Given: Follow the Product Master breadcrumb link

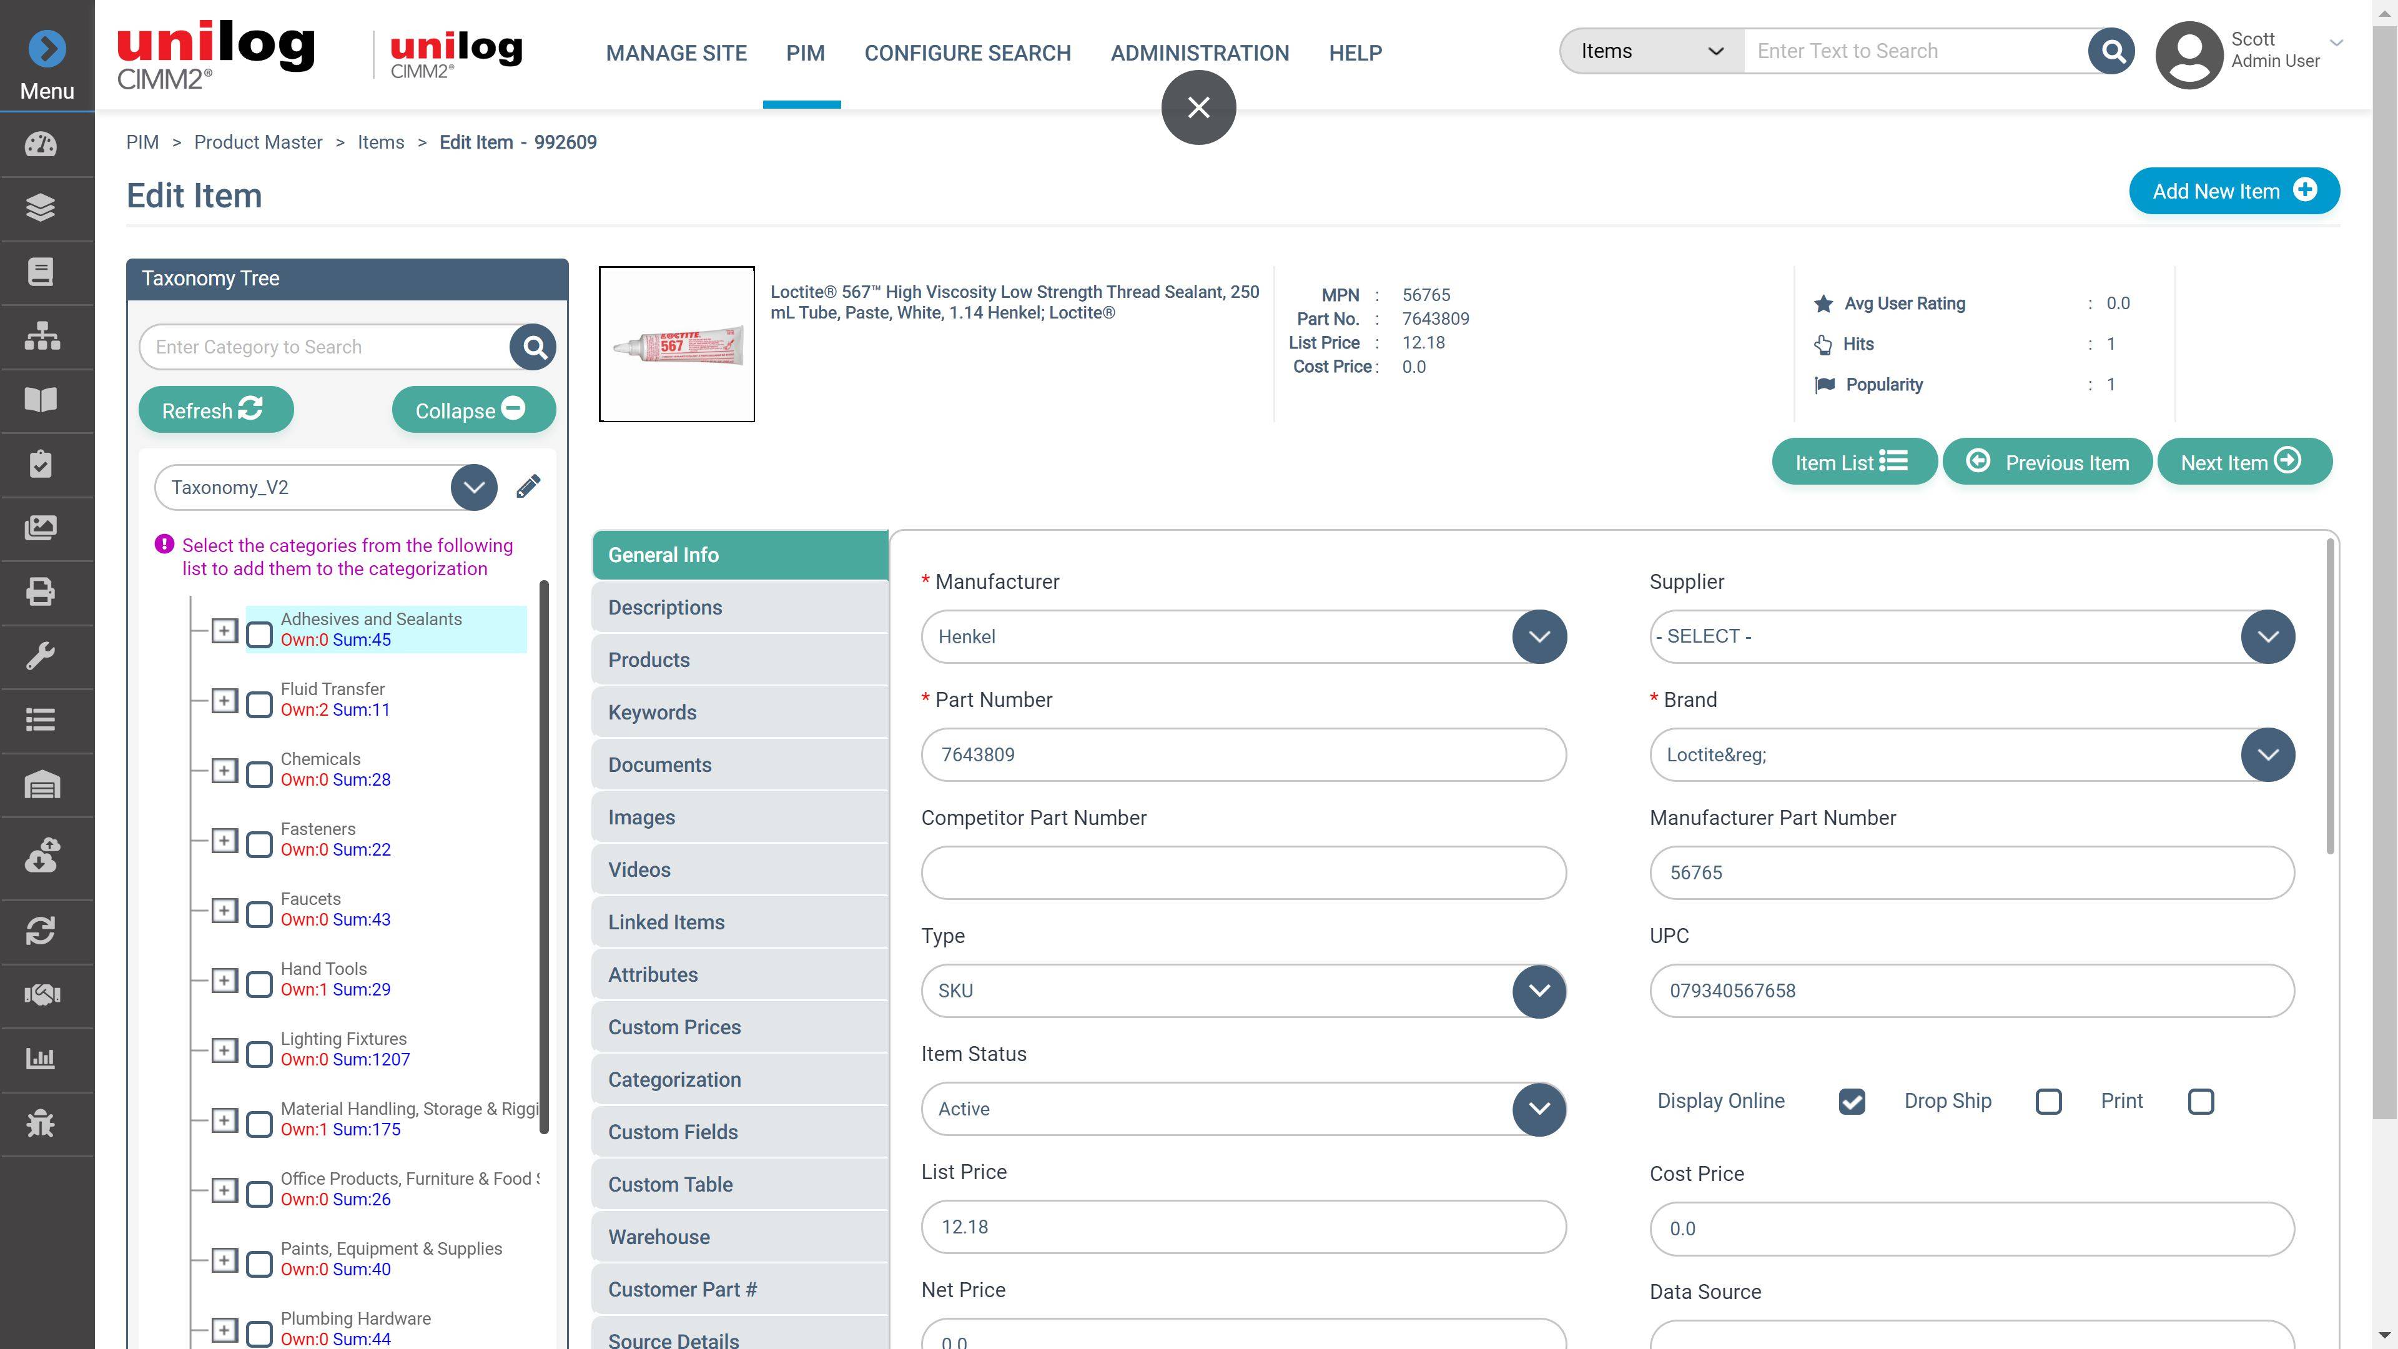Looking at the screenshot, I should [x=258, y=142].
